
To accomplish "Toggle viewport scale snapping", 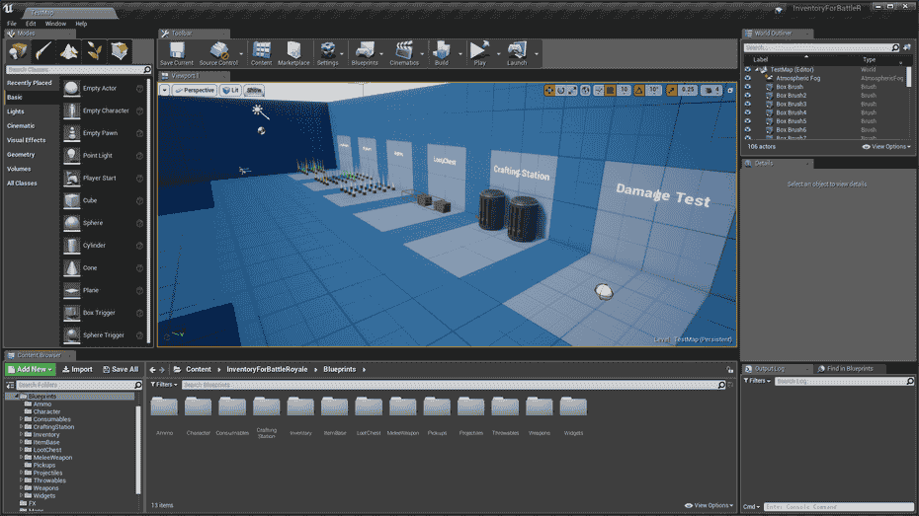I will [x=672, y=90].
